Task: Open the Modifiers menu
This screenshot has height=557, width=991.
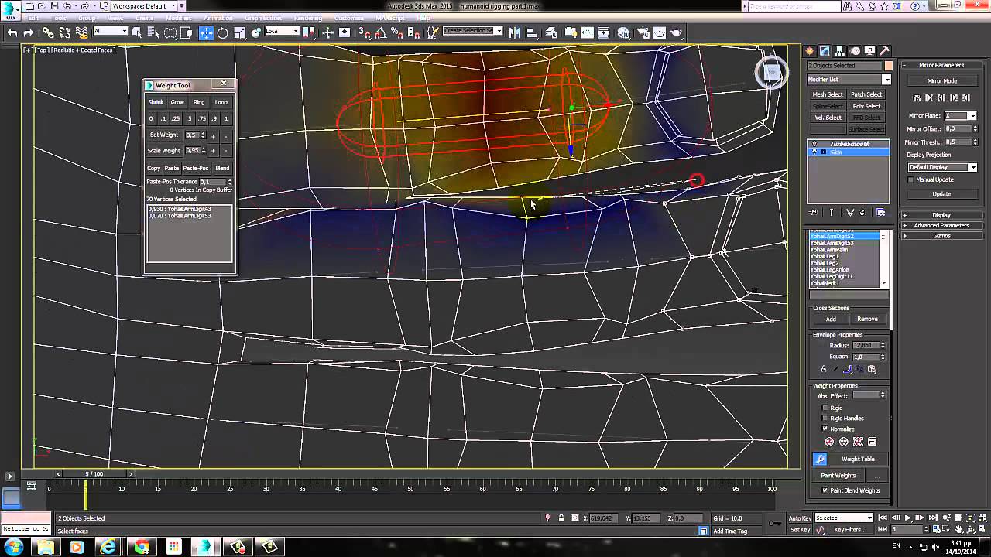Action: 179,18
